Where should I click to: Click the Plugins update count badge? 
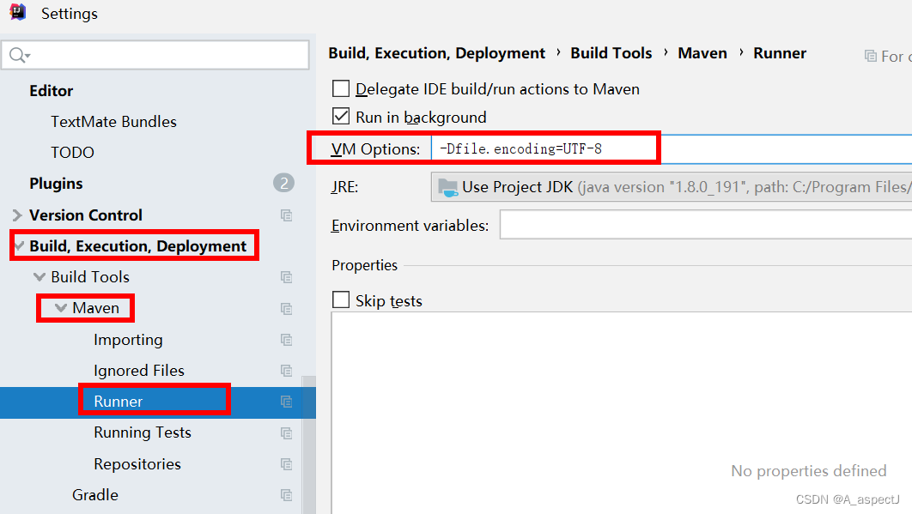click(284, 183)
